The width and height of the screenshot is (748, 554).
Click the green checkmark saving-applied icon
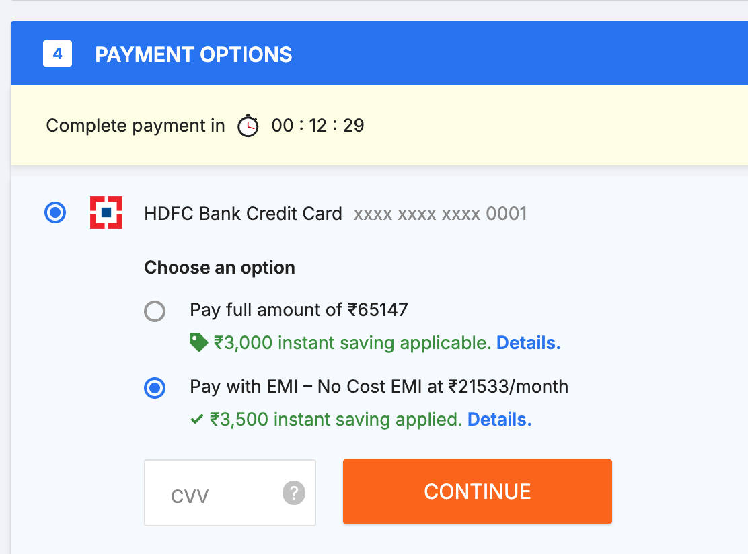196,420
